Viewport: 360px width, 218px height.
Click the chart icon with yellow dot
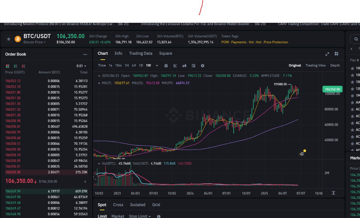[x=302, y=153]
